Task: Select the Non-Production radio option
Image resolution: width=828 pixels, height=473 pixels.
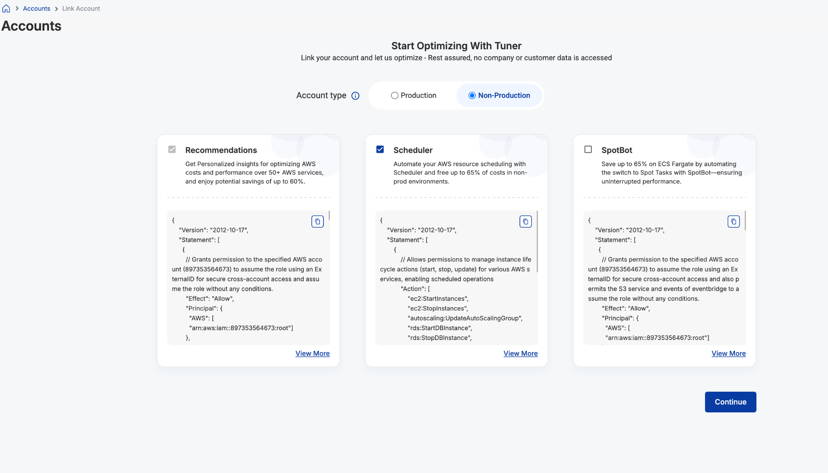Action: (499, 95)
